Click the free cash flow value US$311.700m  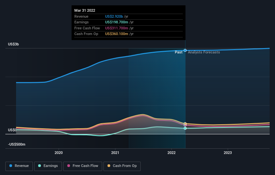pos(117,28)
